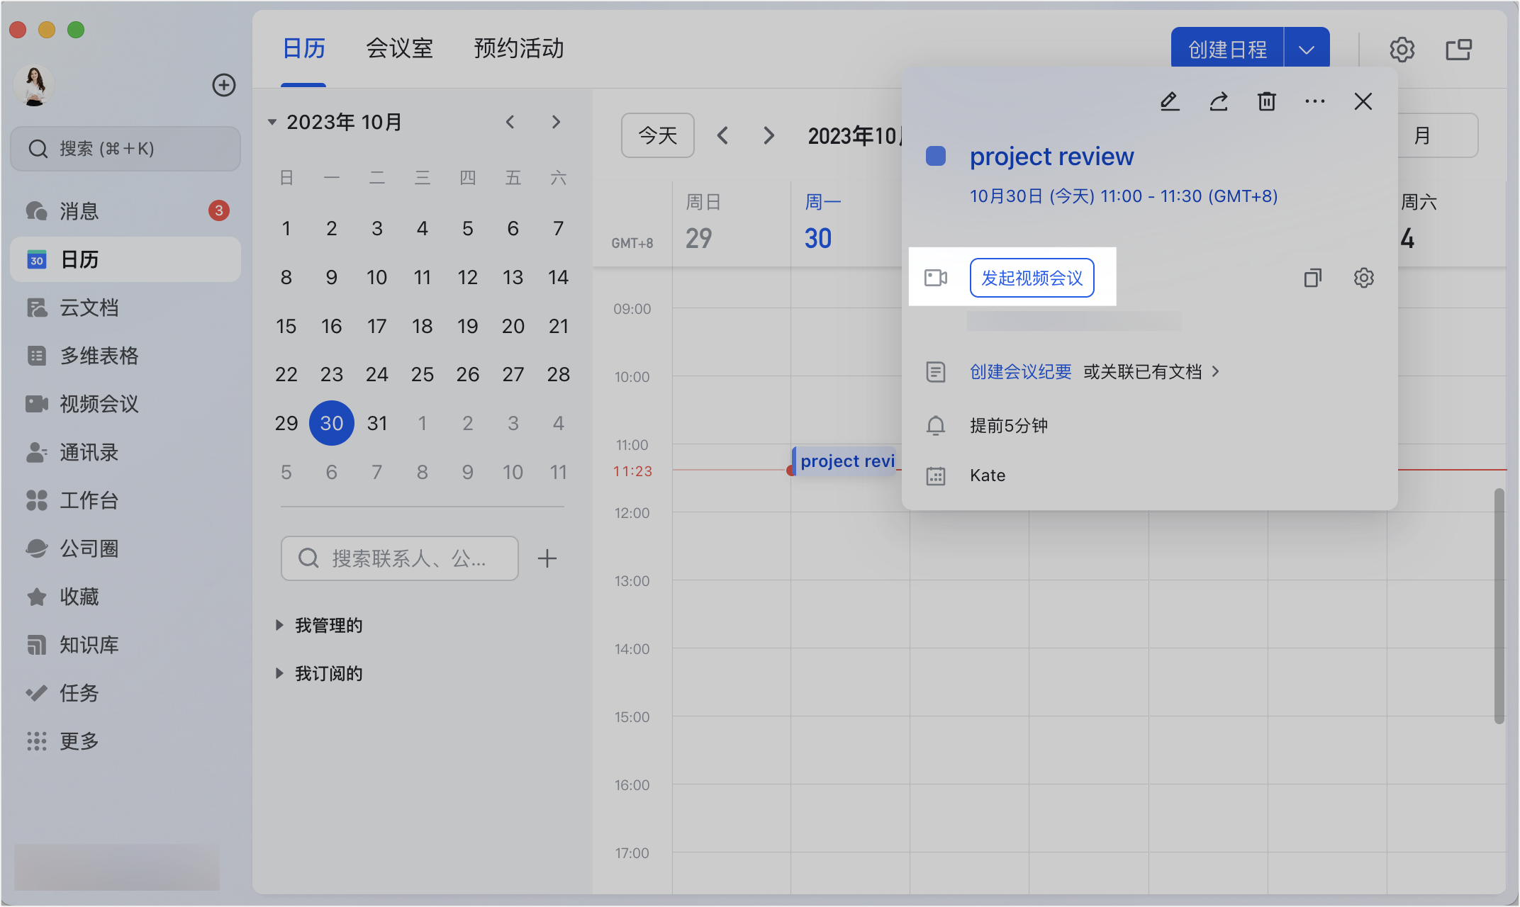Click 提前5分钟 reminder text
The image size is (1520, 907).
point(1009,426)
